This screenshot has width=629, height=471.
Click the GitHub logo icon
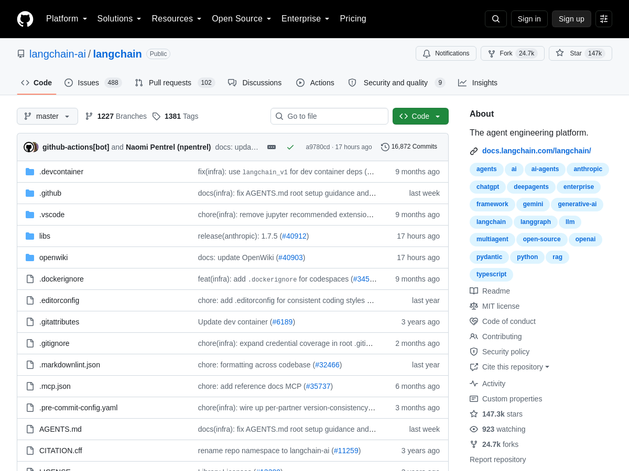(25, 19)
